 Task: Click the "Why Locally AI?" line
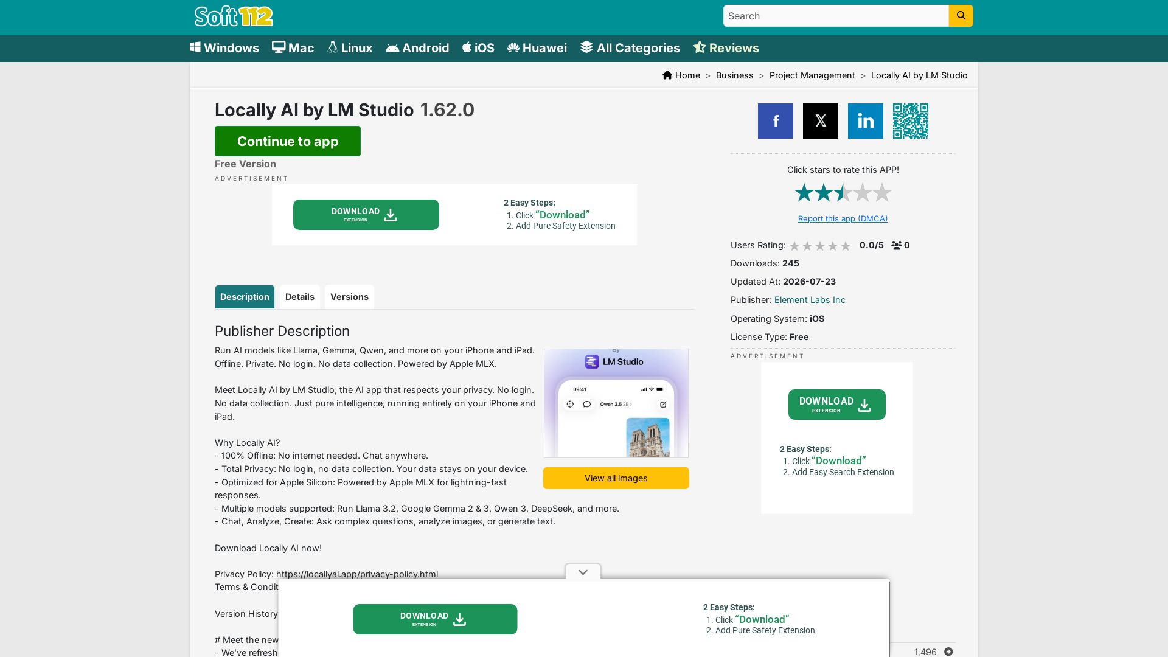pos(247,443)
